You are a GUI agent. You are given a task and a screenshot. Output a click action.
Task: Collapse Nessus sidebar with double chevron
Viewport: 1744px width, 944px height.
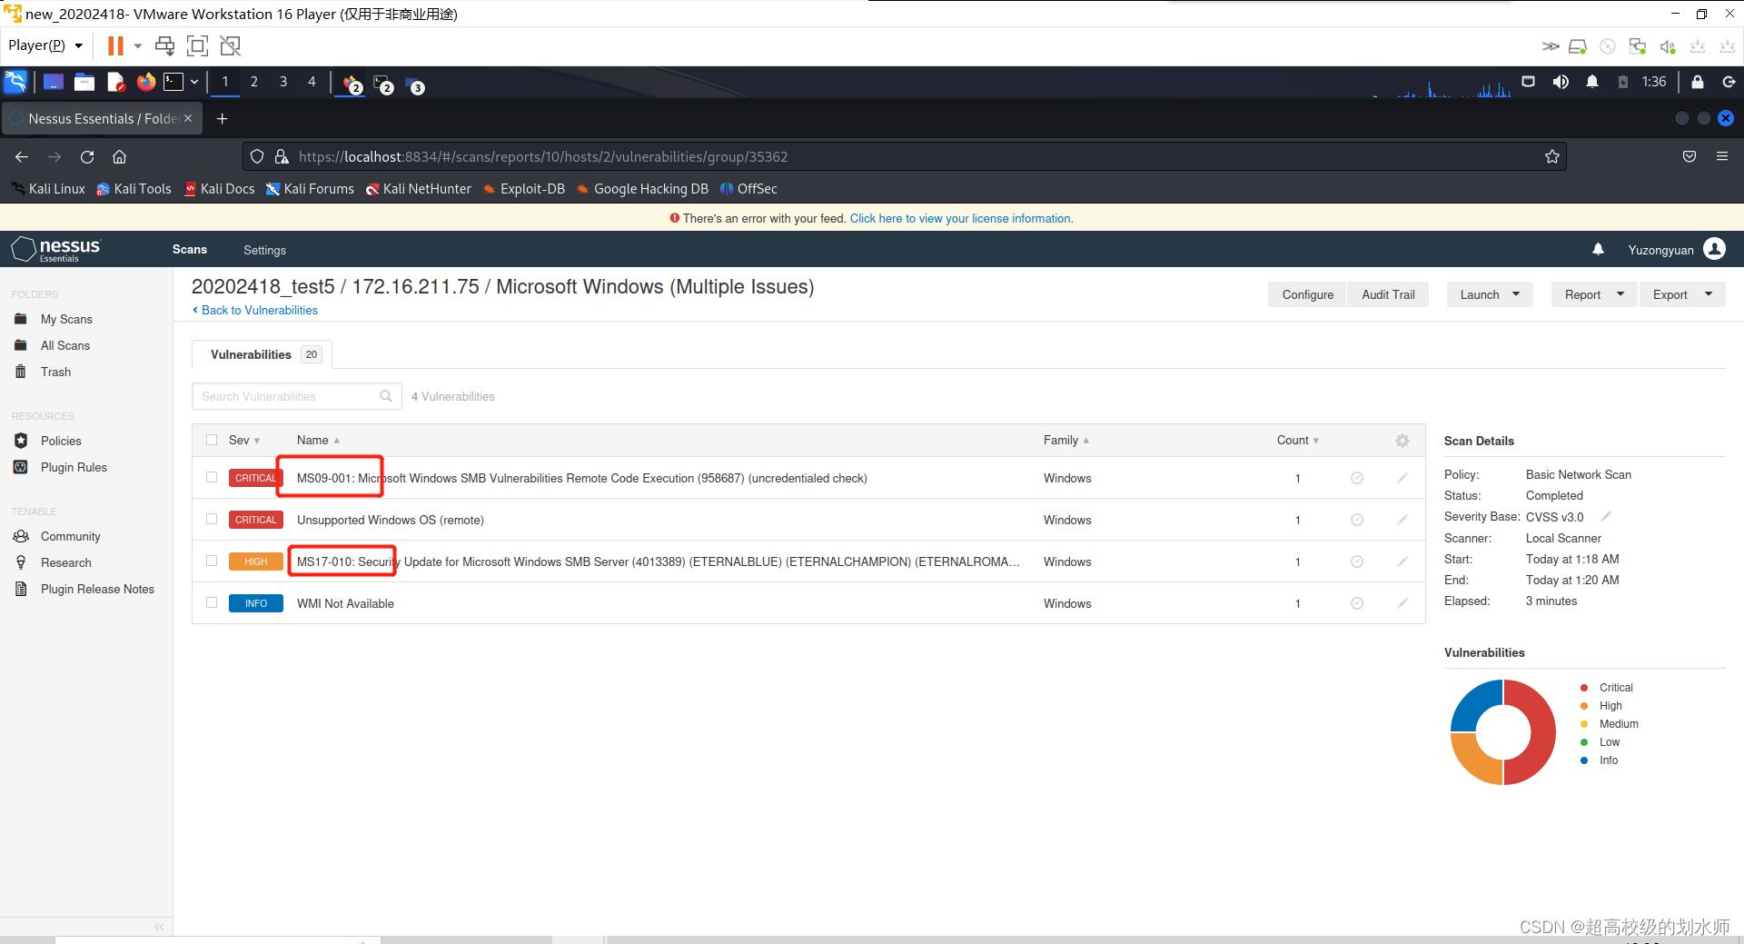[x=159, y=927]
